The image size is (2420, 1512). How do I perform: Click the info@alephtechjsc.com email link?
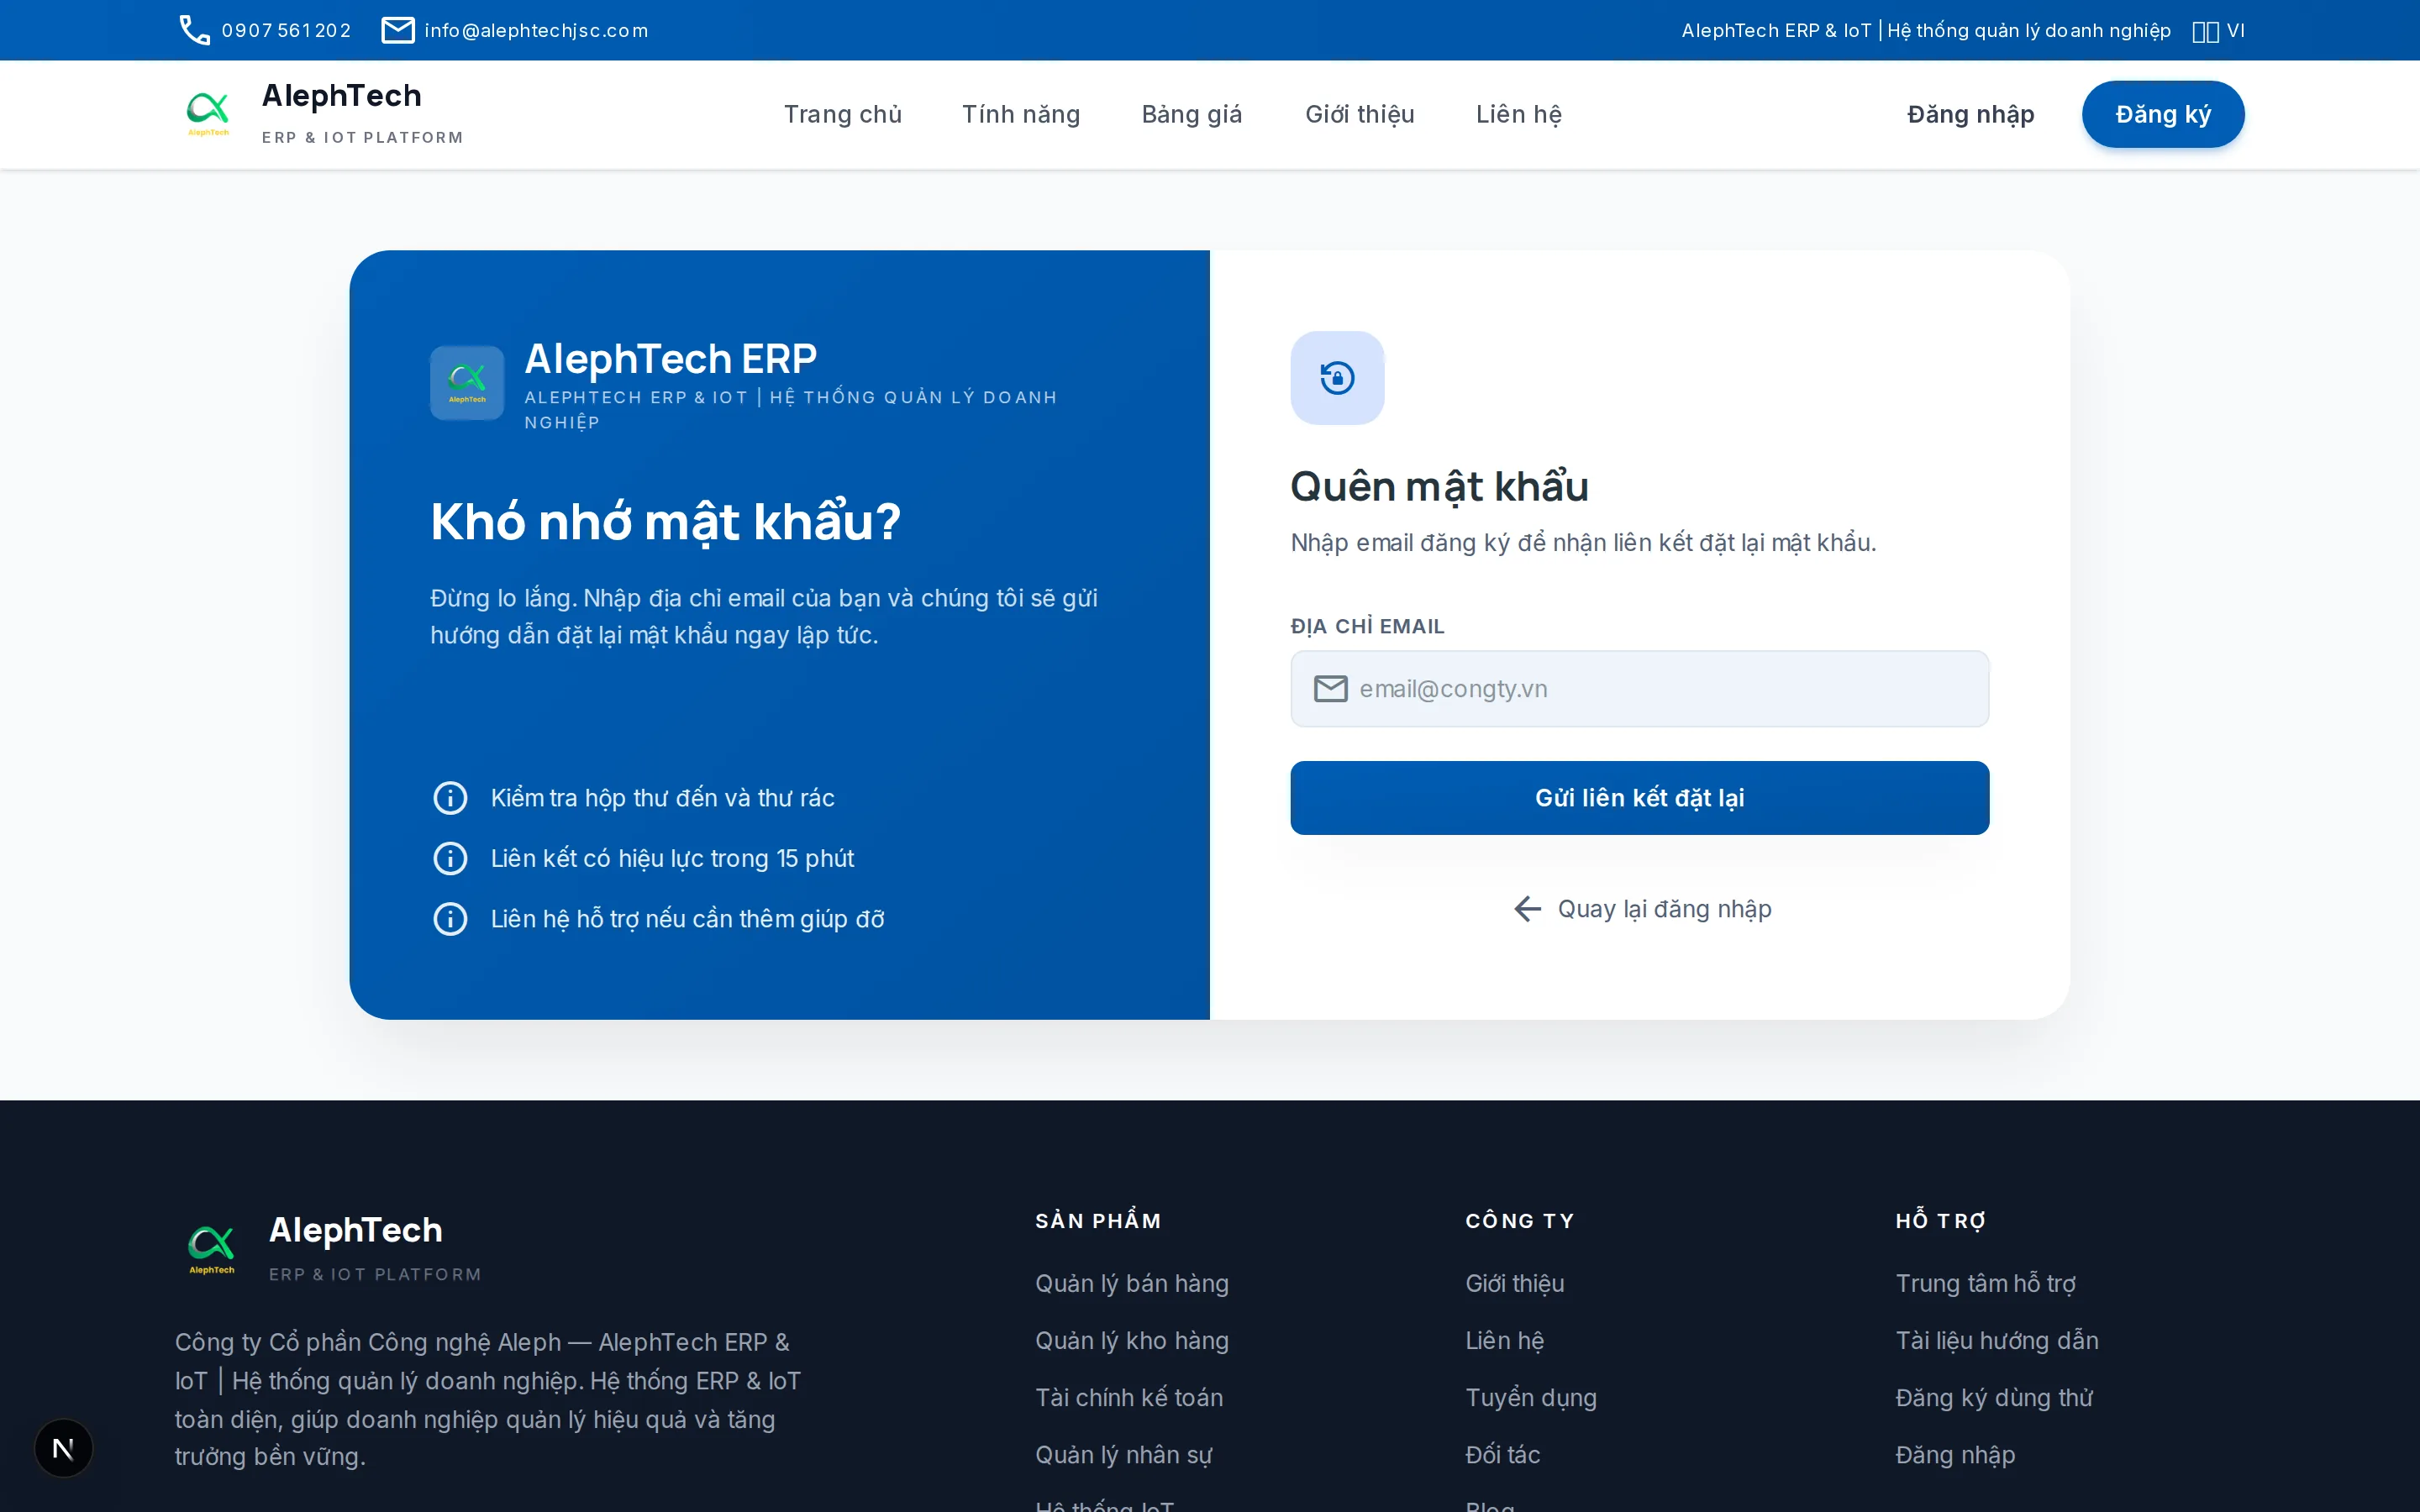pos(536,31)
